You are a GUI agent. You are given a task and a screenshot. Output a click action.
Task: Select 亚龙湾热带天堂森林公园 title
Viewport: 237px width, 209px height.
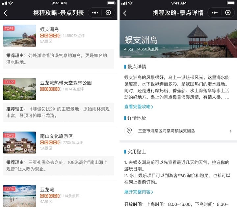[66, 83]
